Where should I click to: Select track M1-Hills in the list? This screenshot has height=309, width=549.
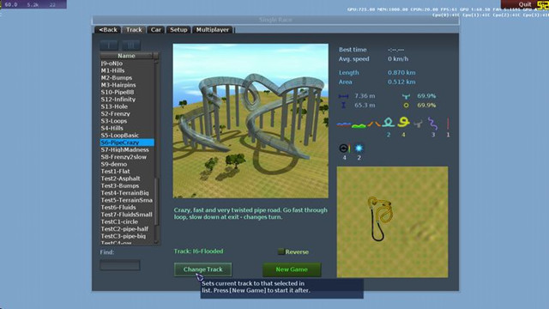point(127,70)
